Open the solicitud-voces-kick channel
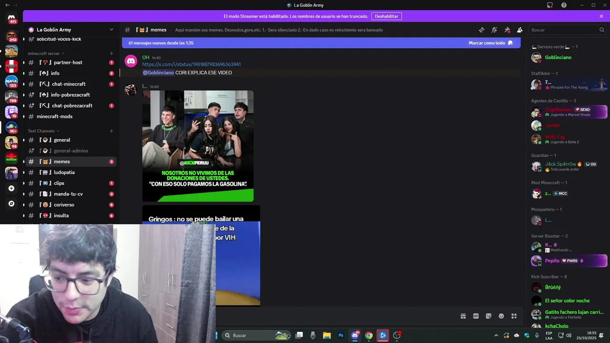The height and width of the screenshot is (343, 610). point(71,39)
